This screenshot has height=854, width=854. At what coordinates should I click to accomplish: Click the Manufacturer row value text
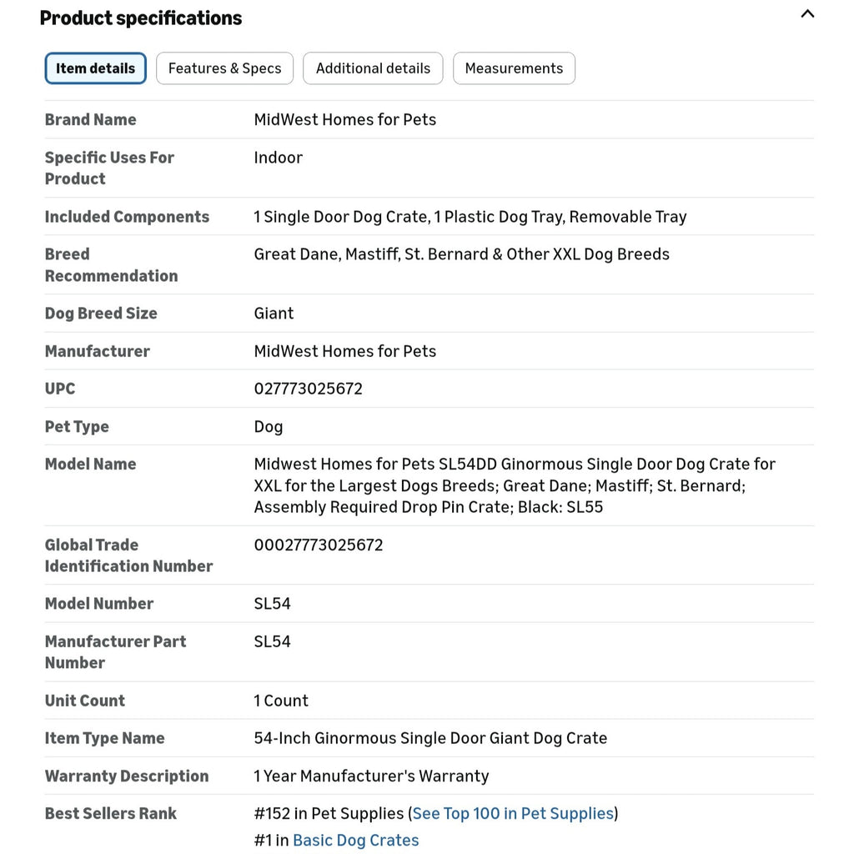(x=344, y=351)
